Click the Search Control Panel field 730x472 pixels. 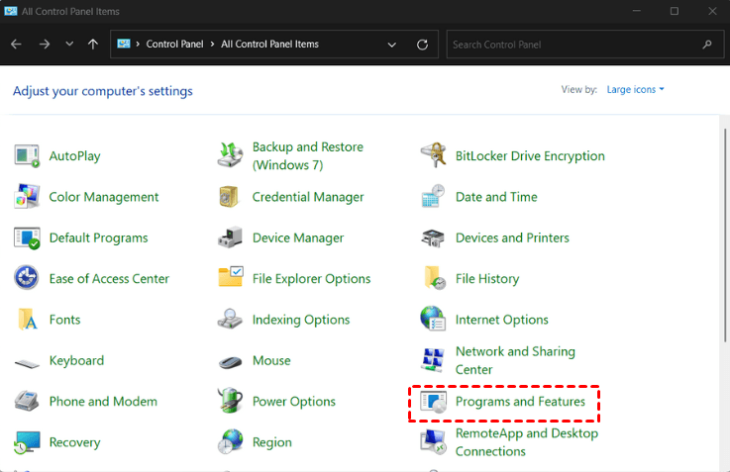573,45
